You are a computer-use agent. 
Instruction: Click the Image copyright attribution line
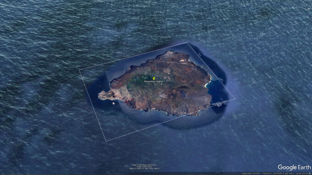(x=144, y=165)
